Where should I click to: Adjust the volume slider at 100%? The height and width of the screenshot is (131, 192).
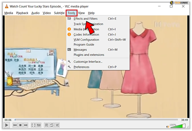(178, 126)
